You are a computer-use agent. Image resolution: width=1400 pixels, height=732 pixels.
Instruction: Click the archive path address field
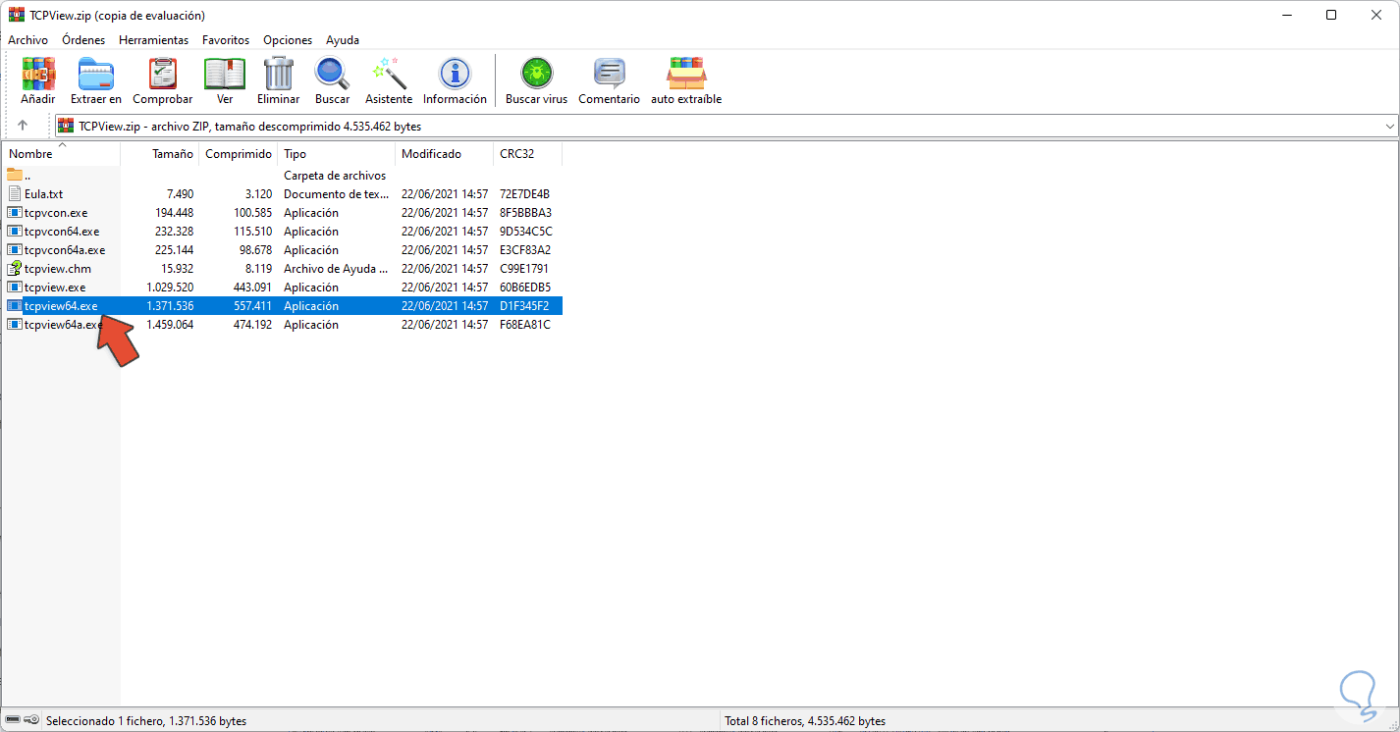[x=725, y=126]
